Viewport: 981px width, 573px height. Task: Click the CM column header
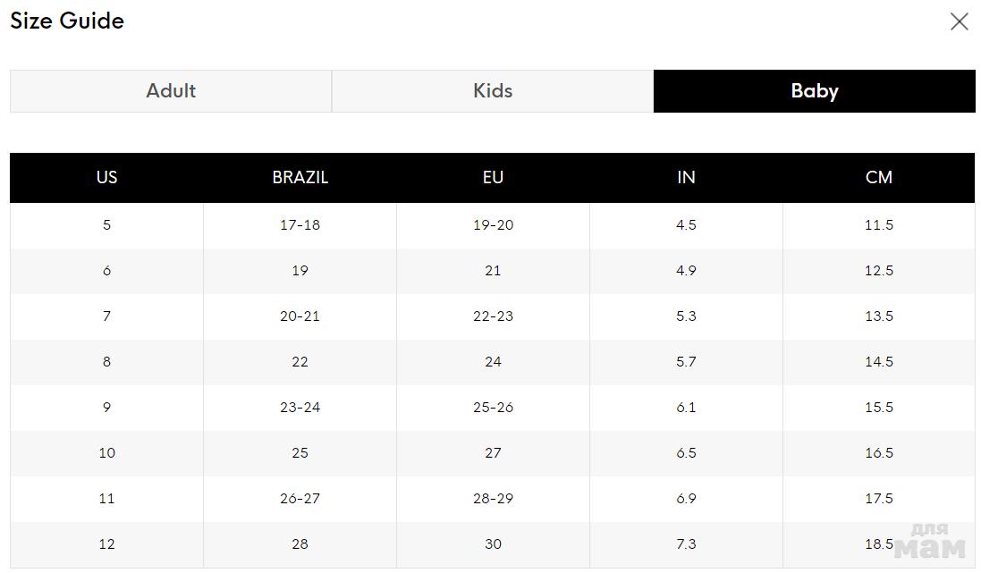pos(878,177)
